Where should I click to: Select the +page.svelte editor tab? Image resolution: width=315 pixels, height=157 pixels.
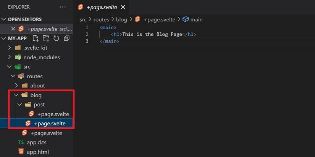click(x=102, y=7)
